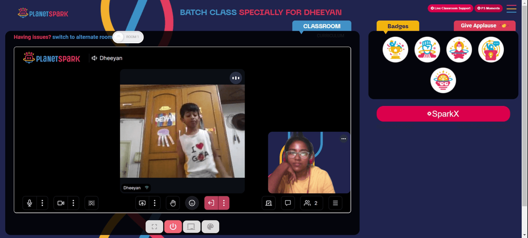Award the meditating guru badge
Viewport: 528px width, 238px height.
point(459,49)
